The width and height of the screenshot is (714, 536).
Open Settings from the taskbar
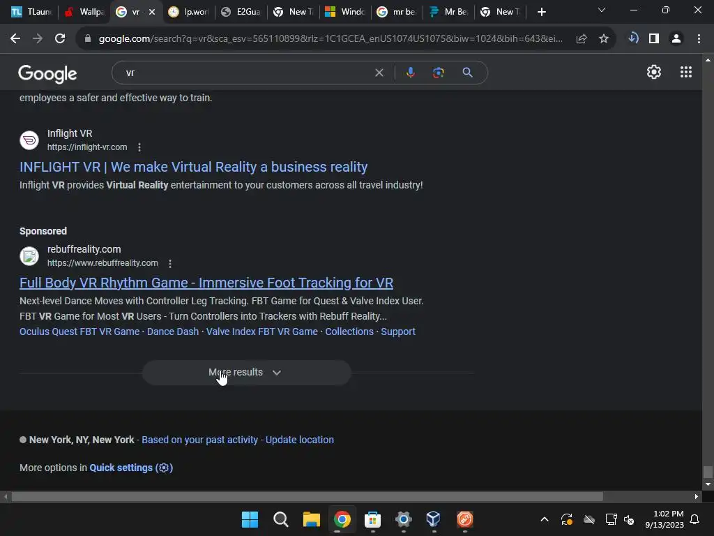(404, 519)
